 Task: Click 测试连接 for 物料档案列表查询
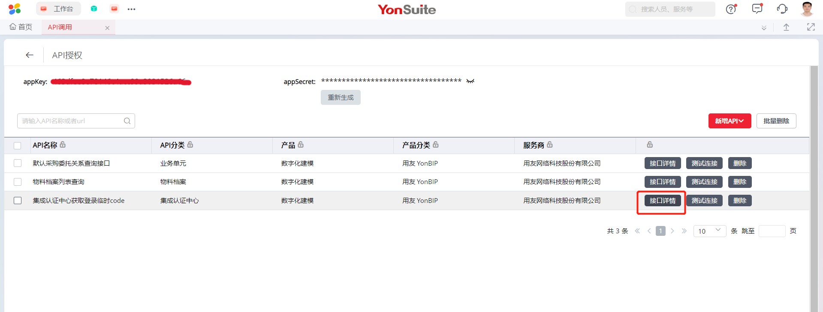coord(704,182)
